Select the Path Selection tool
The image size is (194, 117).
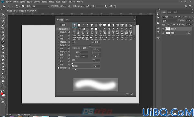(x=3, y=74)
